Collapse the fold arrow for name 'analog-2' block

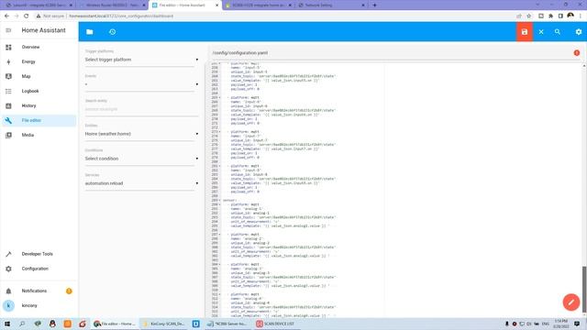click(220, 235)
